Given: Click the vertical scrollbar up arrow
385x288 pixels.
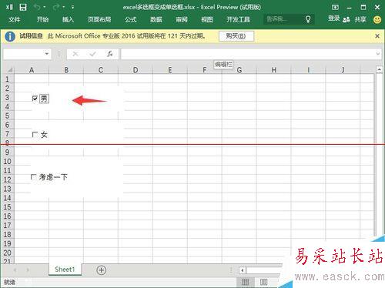Looking at the screenshot, I should (x=379, y=69).
